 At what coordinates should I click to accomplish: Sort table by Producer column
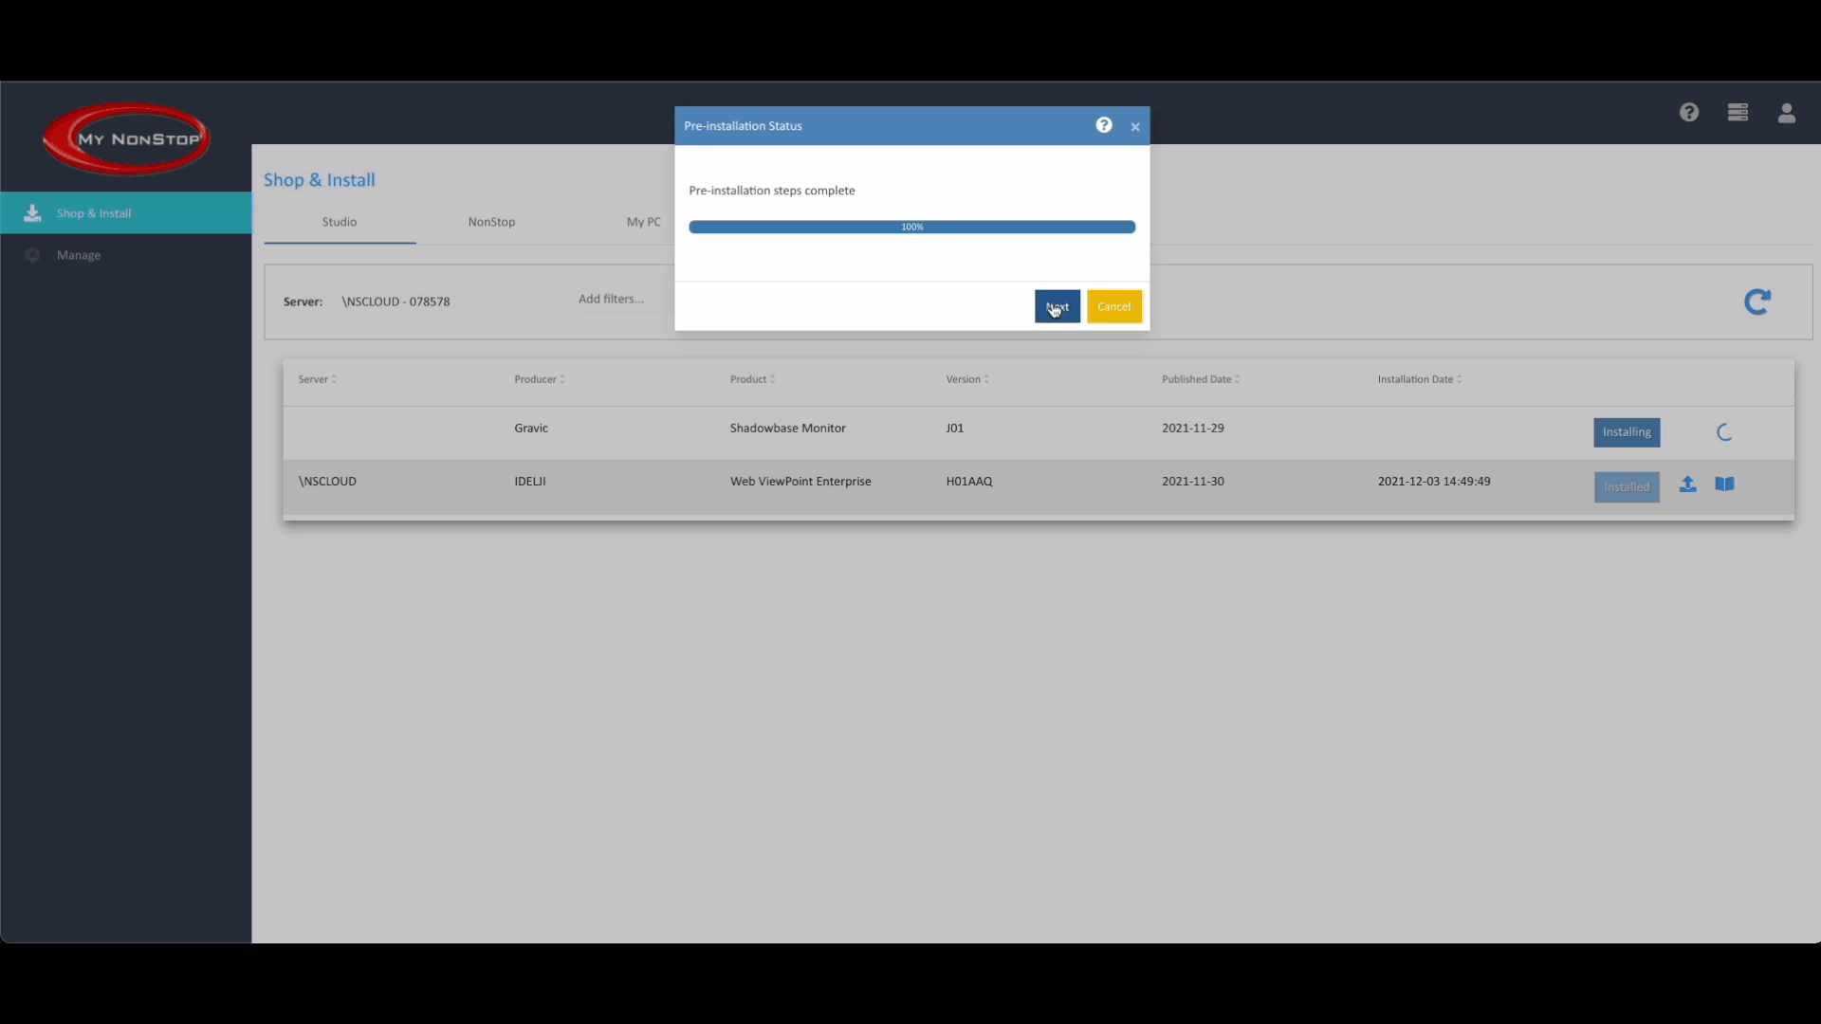point(539,379)
